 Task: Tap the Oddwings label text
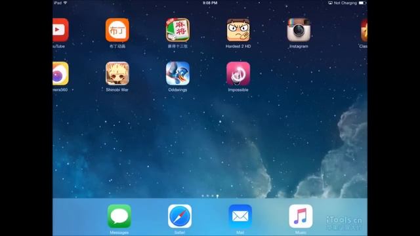coord(178,90)
